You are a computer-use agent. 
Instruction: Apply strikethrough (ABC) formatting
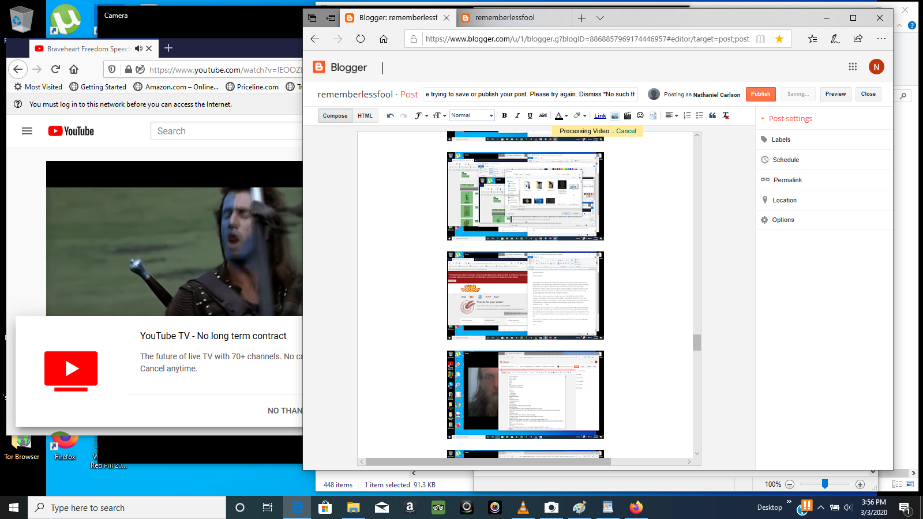[543, 115]
